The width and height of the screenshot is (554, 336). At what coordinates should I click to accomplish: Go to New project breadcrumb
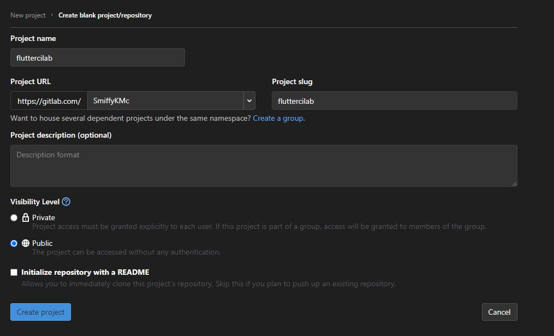pos(28,15)
